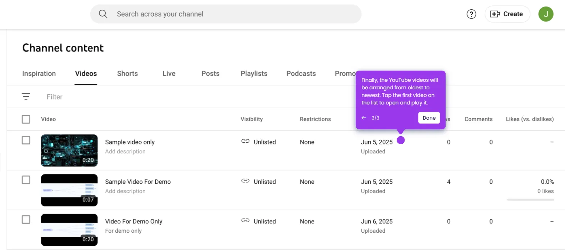Image resolution: width=565 pixels, height=250 pixels.
Task: Click Unlisted visibility for Sample video only
Action: coord(265,142)
